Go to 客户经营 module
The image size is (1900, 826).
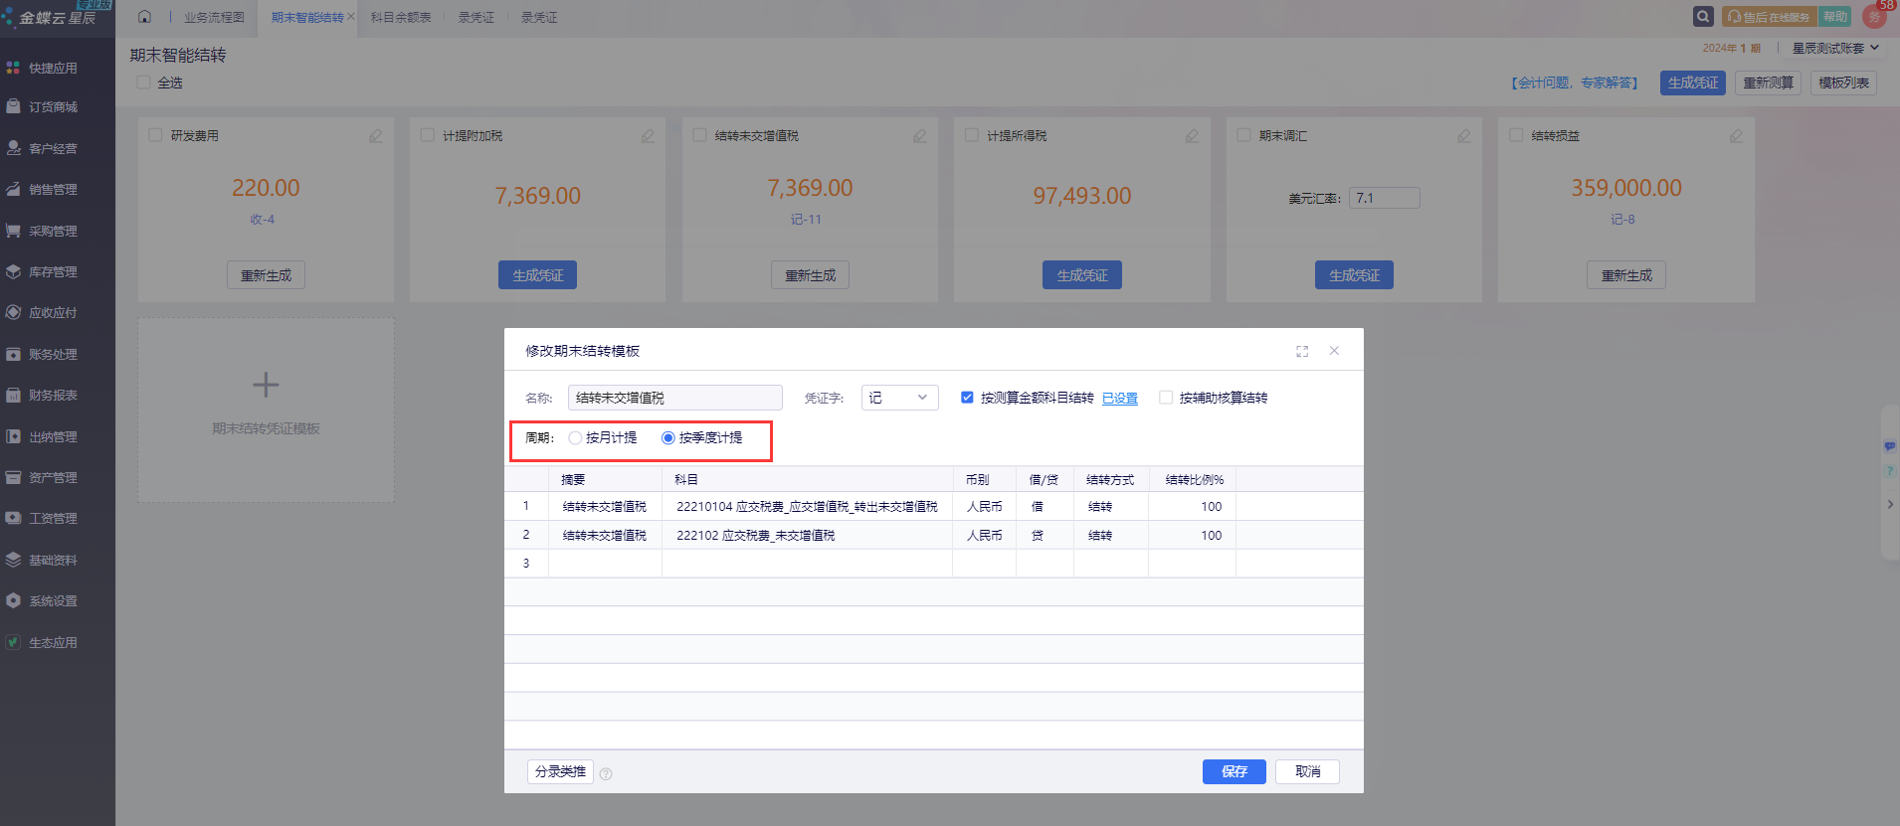click(x=41, y=148)
